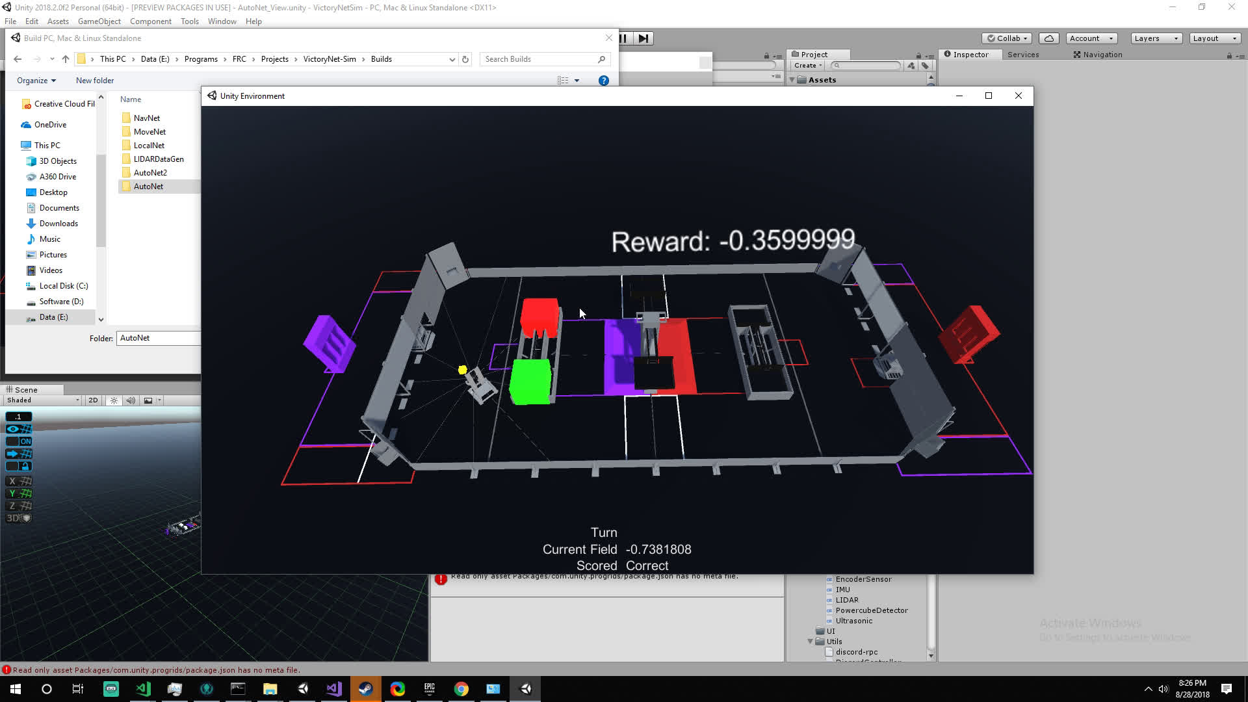Select the ProGrids 3D perspective grid
Image resolution: width=1248 pixels, height=702 pixels.
tap(18, 519)
